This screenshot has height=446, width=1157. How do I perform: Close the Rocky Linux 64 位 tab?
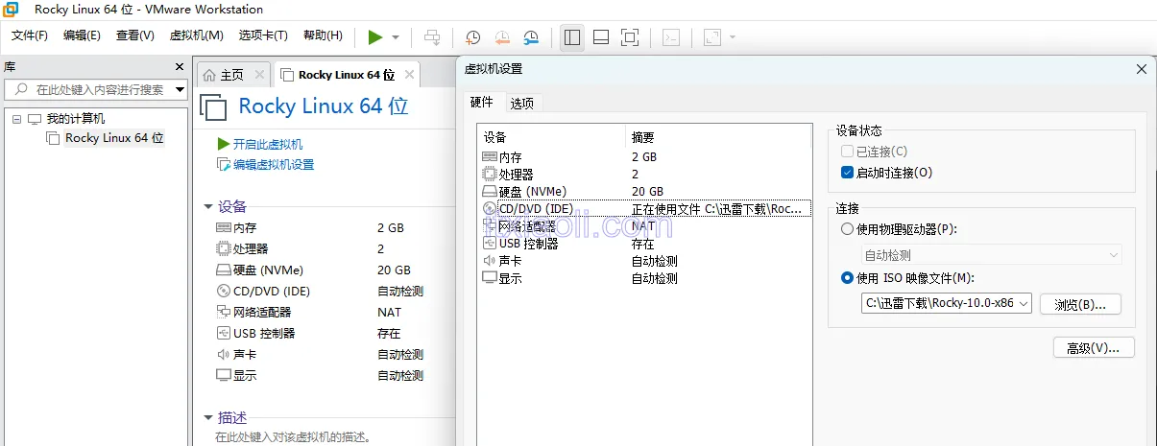coord(409,74)
